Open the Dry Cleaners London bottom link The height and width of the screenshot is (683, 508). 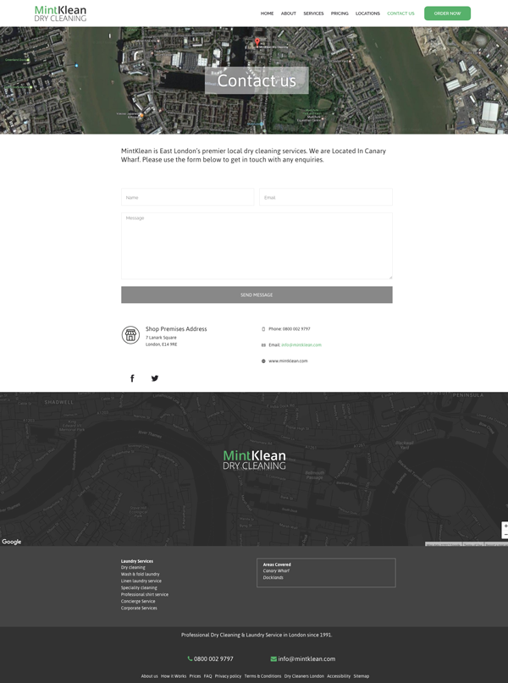304,676
